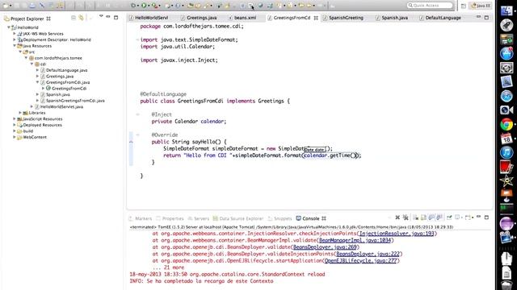The width and height of the screenshot is (517, 290).
Task: Click calendar.getTime() expression in the editor
Action: click(330, 155)
